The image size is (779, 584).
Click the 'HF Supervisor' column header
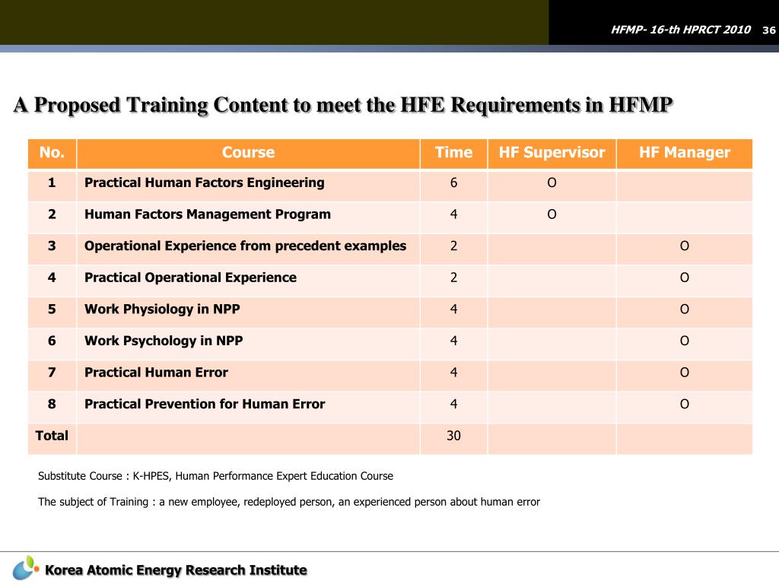(x=552, y=152)
